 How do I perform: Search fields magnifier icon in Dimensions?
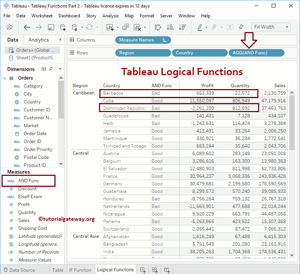51,69
